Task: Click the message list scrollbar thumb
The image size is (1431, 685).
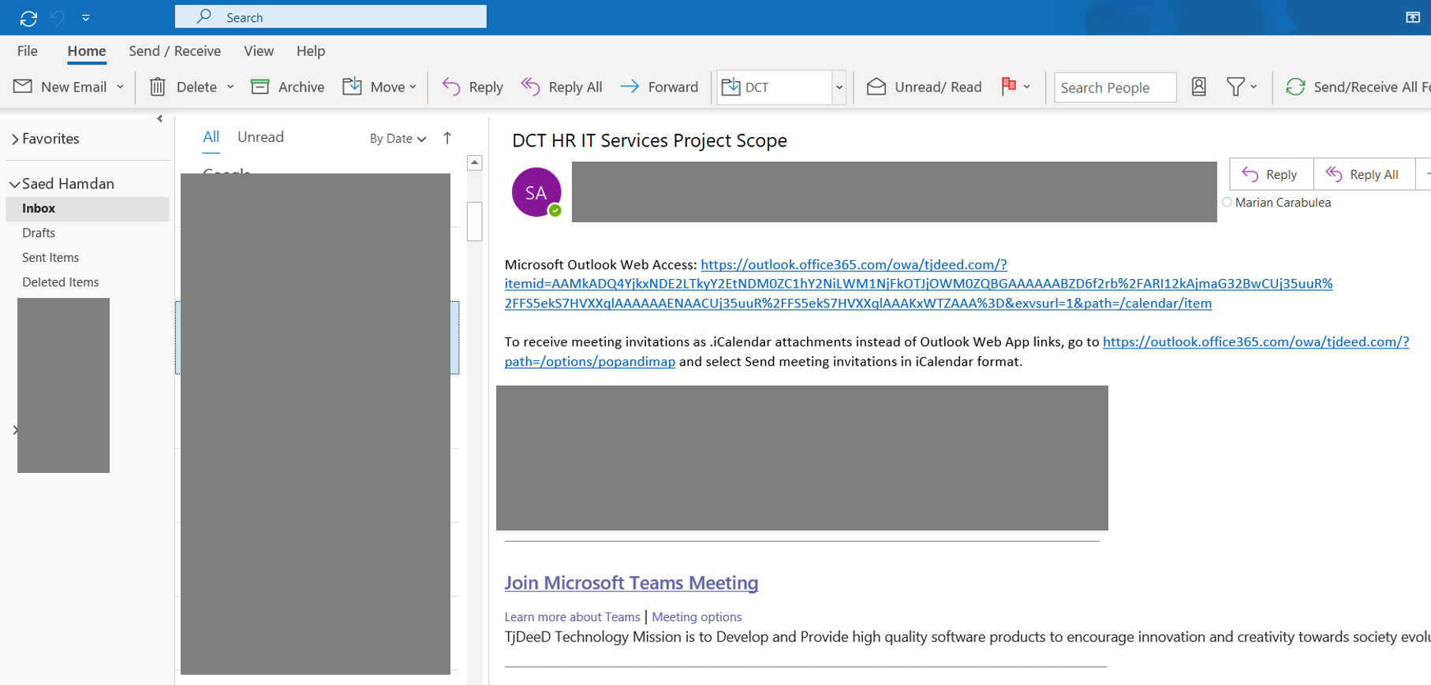Action: click(x=475, y=222)
